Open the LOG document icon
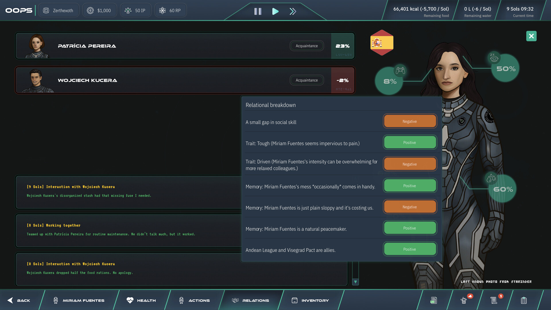Viewport: 551px width, 310px height. click(433, 300)
